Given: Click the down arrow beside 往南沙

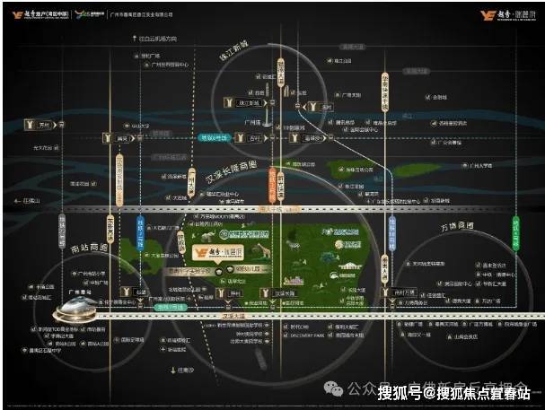Looking at the screenshot, I should tap(173, 370).
